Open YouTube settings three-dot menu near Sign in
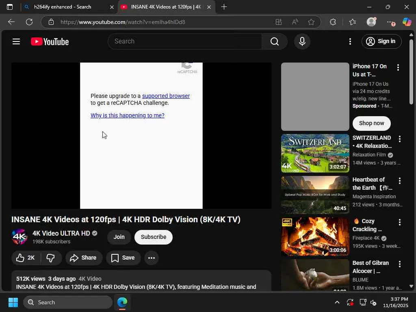 [x=350, y=41]
